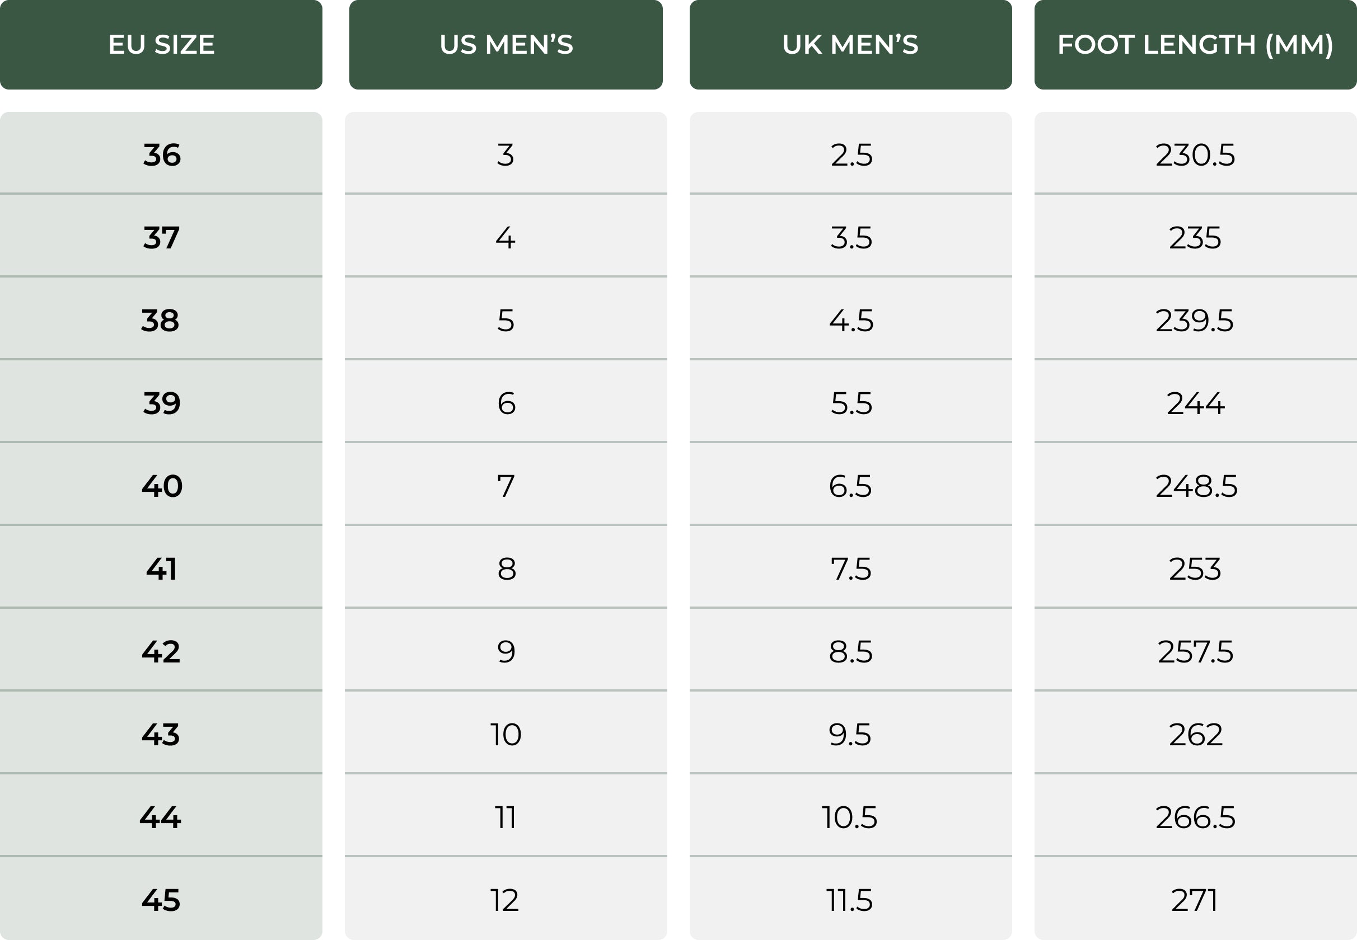Choose EU size 40 cell
This screenshot has height=940, width=1357.
coord(161,483)
